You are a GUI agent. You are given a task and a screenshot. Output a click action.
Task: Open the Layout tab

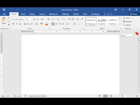(x=42, y=14)
